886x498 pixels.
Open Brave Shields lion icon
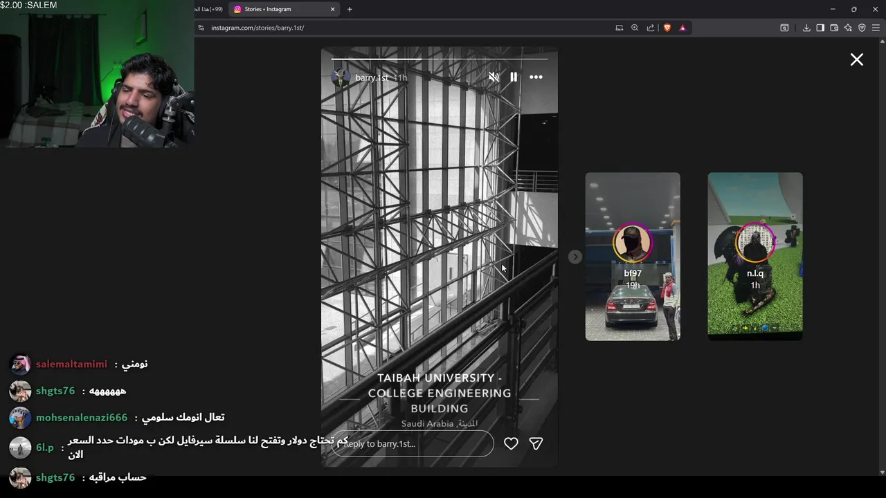[x=667, y=28]
